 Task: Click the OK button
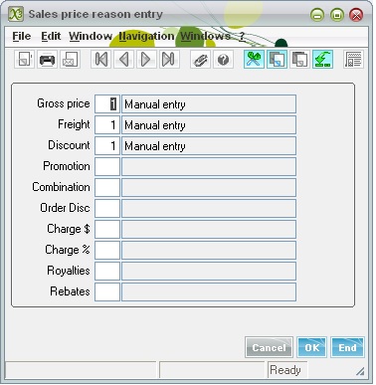coord(311,347)
